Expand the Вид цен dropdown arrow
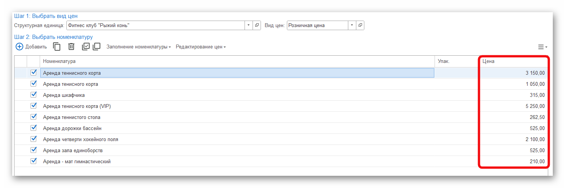 coord(352,26)
